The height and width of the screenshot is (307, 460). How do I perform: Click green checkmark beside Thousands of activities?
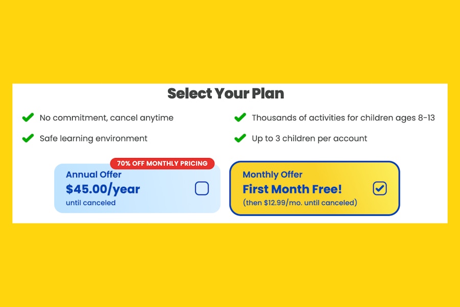tap(240, 118)
